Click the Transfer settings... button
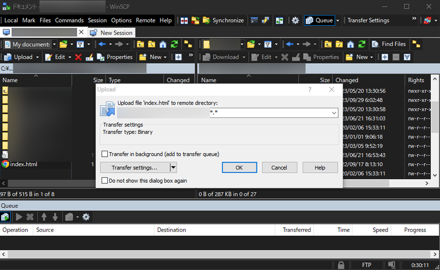440x270 pixels. point(135,167)
